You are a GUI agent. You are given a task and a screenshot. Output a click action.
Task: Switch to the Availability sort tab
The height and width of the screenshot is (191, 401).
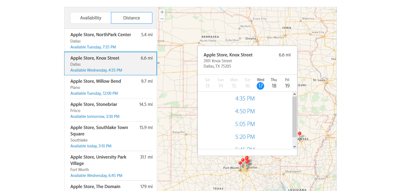pyautogui.click(x=91, y=18)
